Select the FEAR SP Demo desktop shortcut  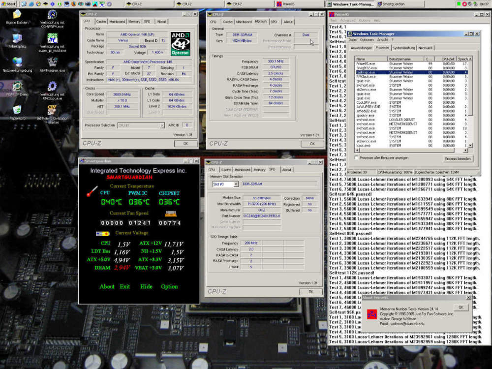(x=17, y=86)
